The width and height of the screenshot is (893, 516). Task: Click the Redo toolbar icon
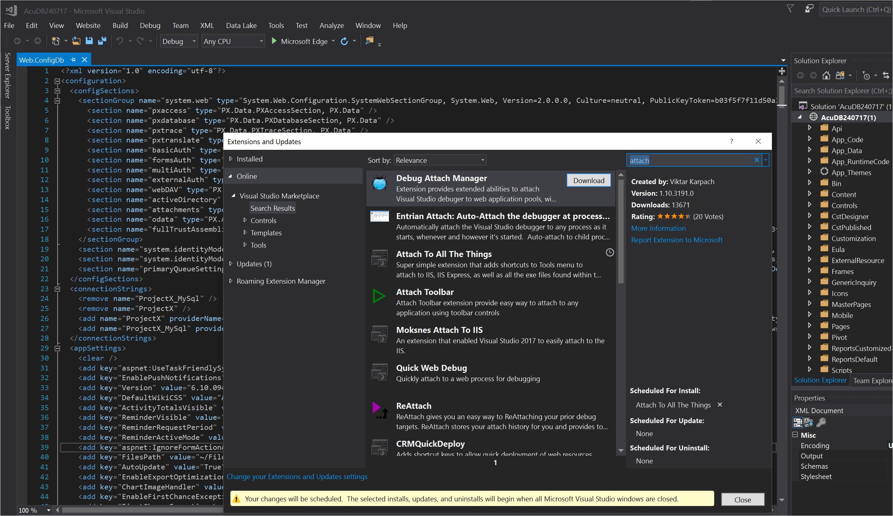140,41
